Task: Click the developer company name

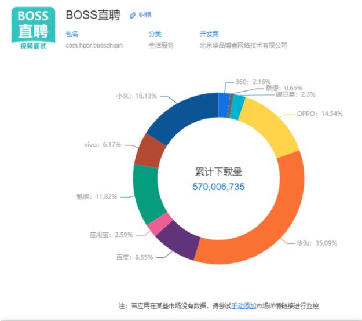Action: (x=244, y=45)
